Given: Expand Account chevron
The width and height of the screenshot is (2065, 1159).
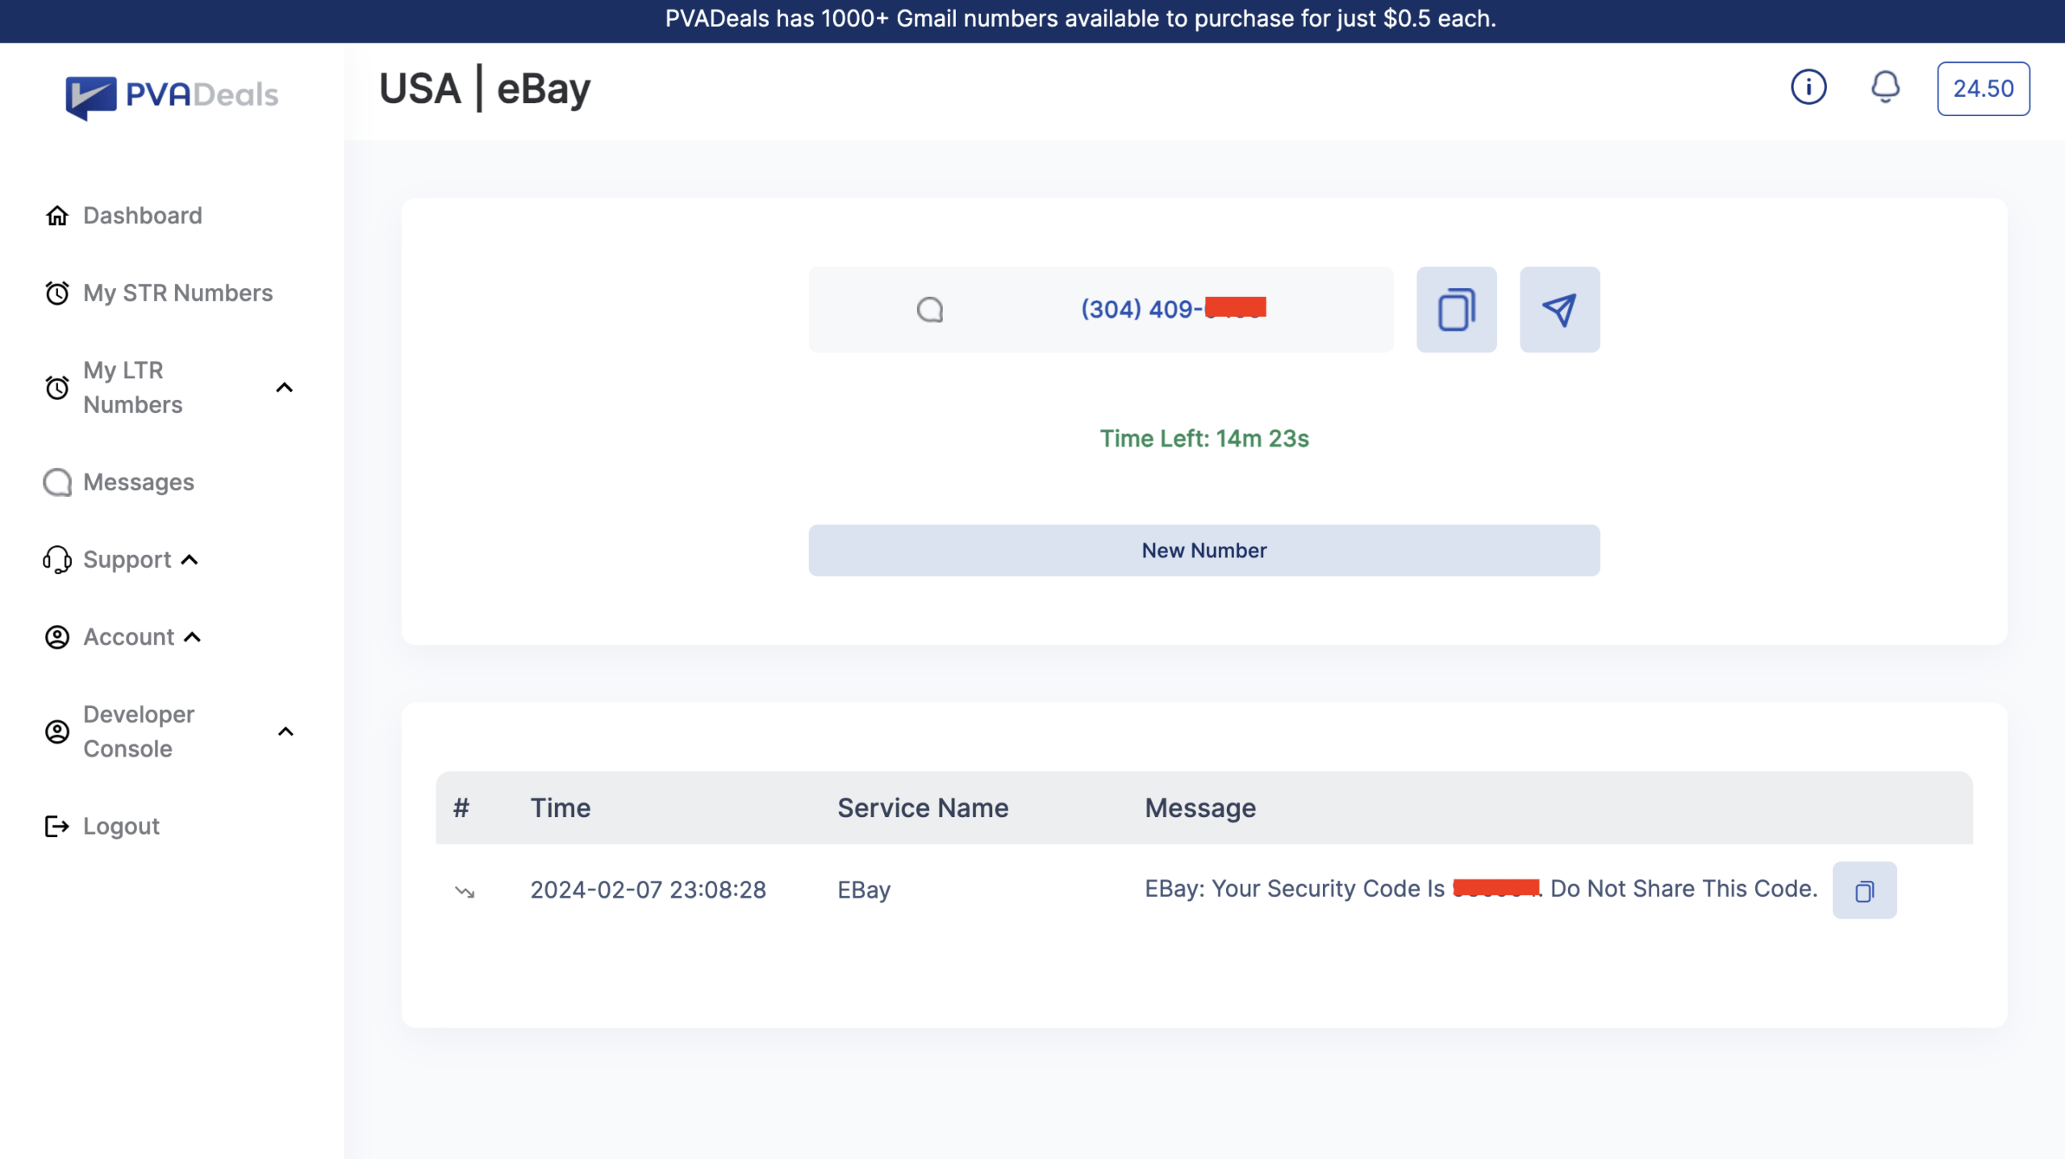Looking at the screenshot, I should click(192, 637).
